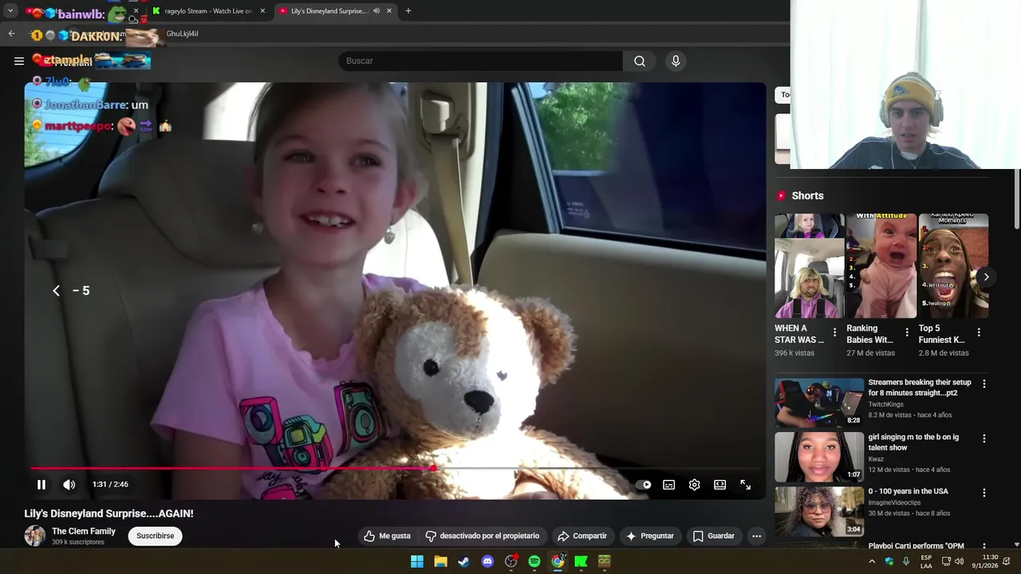
Task: Toggle subtitles with the captions icon
Action: (x=669, y=485)
